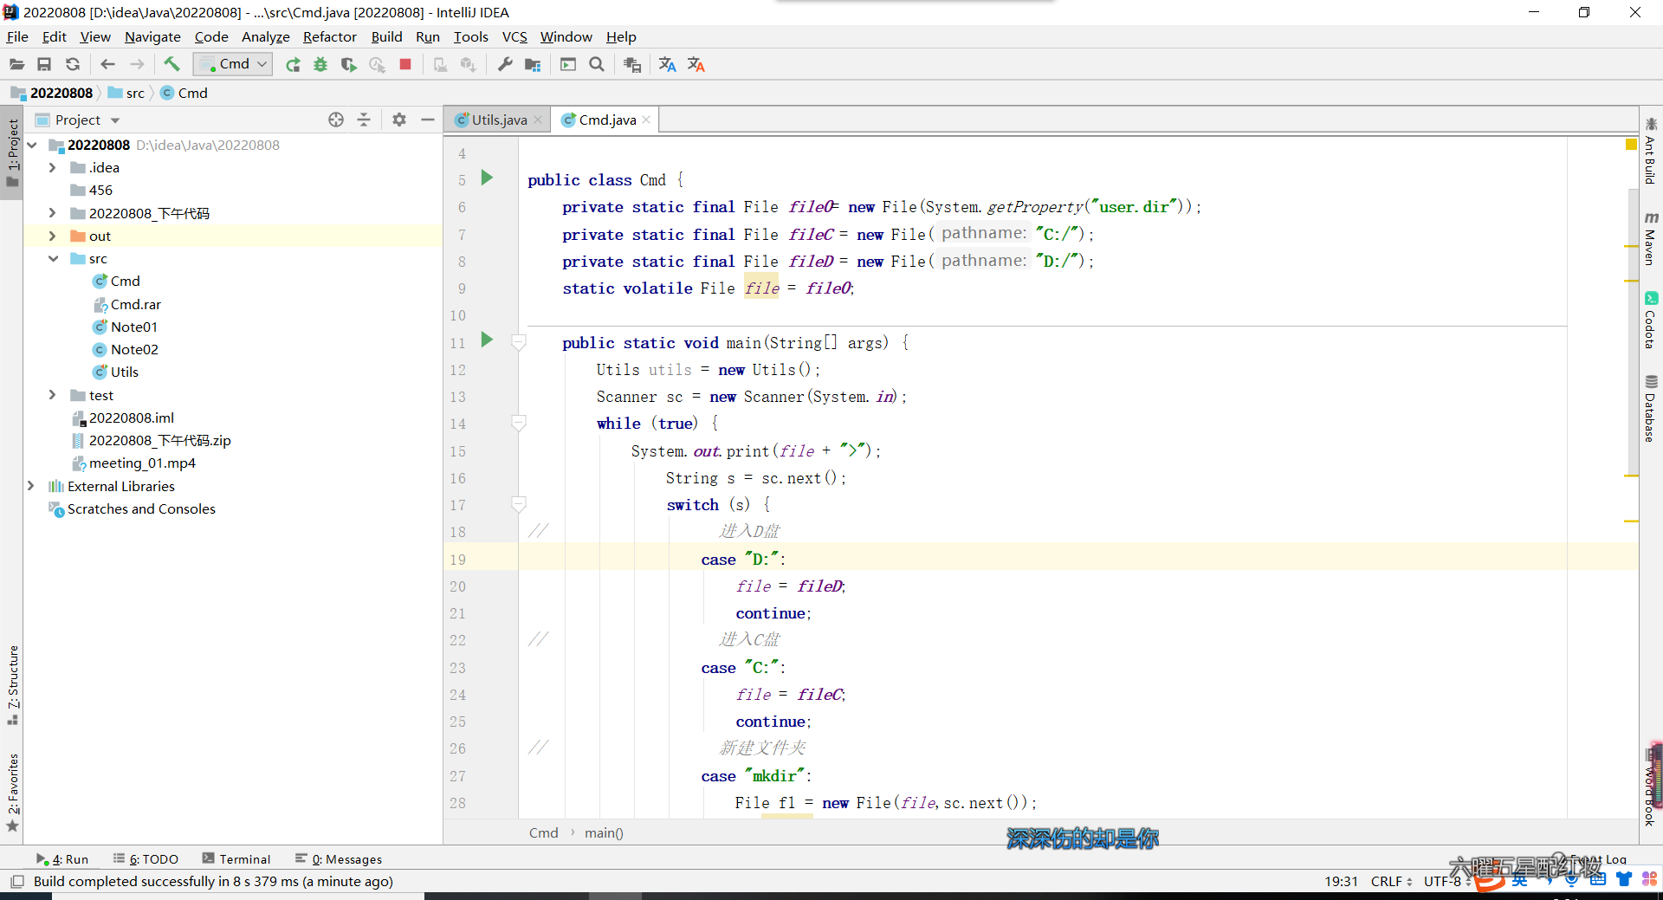Open the Refactor menu
The image size is (1663, 900).
(x=329, y=36)
